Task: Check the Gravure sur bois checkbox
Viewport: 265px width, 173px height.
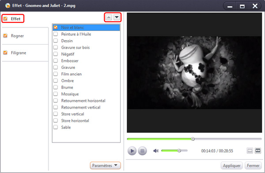Action: click(x=56, y=47)
